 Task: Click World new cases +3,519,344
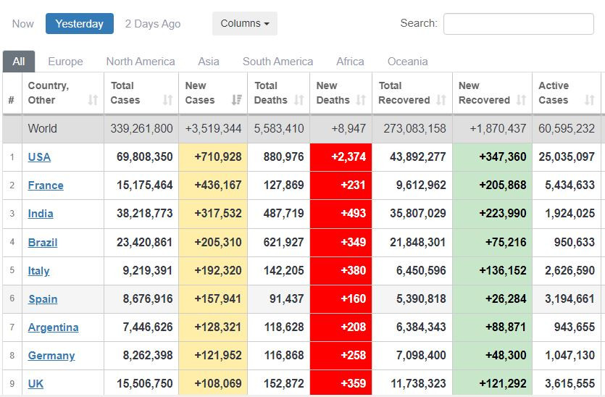click(213, 128)
